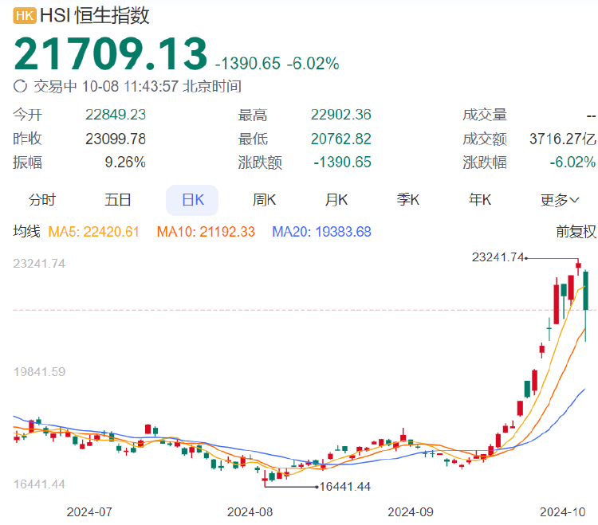Click the 2024-10 date axis label
Image resolution: width=598 pixels, height=525 pixels.
coord(563,511)
